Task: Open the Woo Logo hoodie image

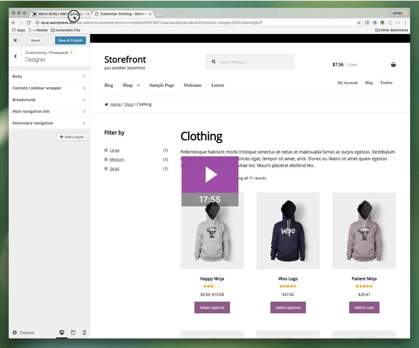Action: [288, 231]
